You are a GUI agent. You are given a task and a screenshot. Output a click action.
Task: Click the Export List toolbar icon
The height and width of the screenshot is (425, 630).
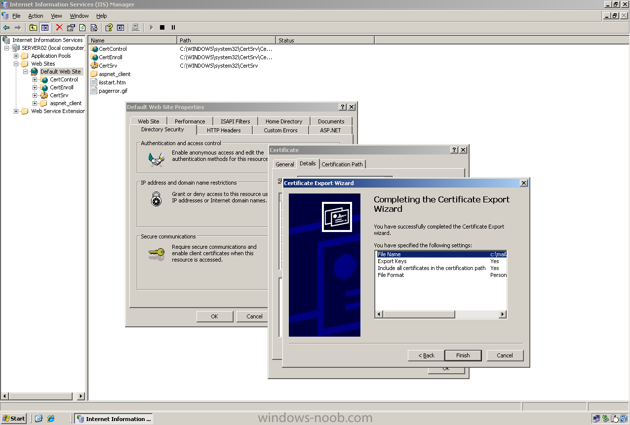coord(94,28)
